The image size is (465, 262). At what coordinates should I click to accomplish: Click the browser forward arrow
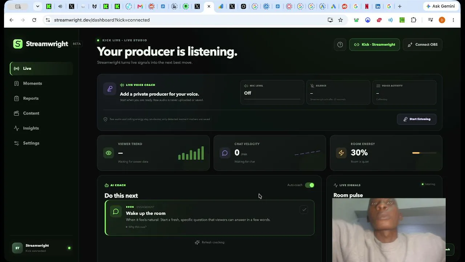pos(23,20)
